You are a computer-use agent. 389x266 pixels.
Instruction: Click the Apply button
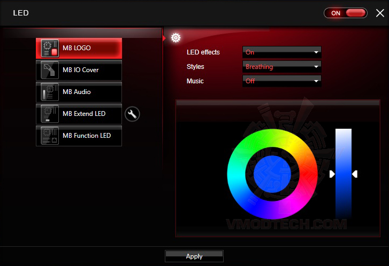(194, 256)
